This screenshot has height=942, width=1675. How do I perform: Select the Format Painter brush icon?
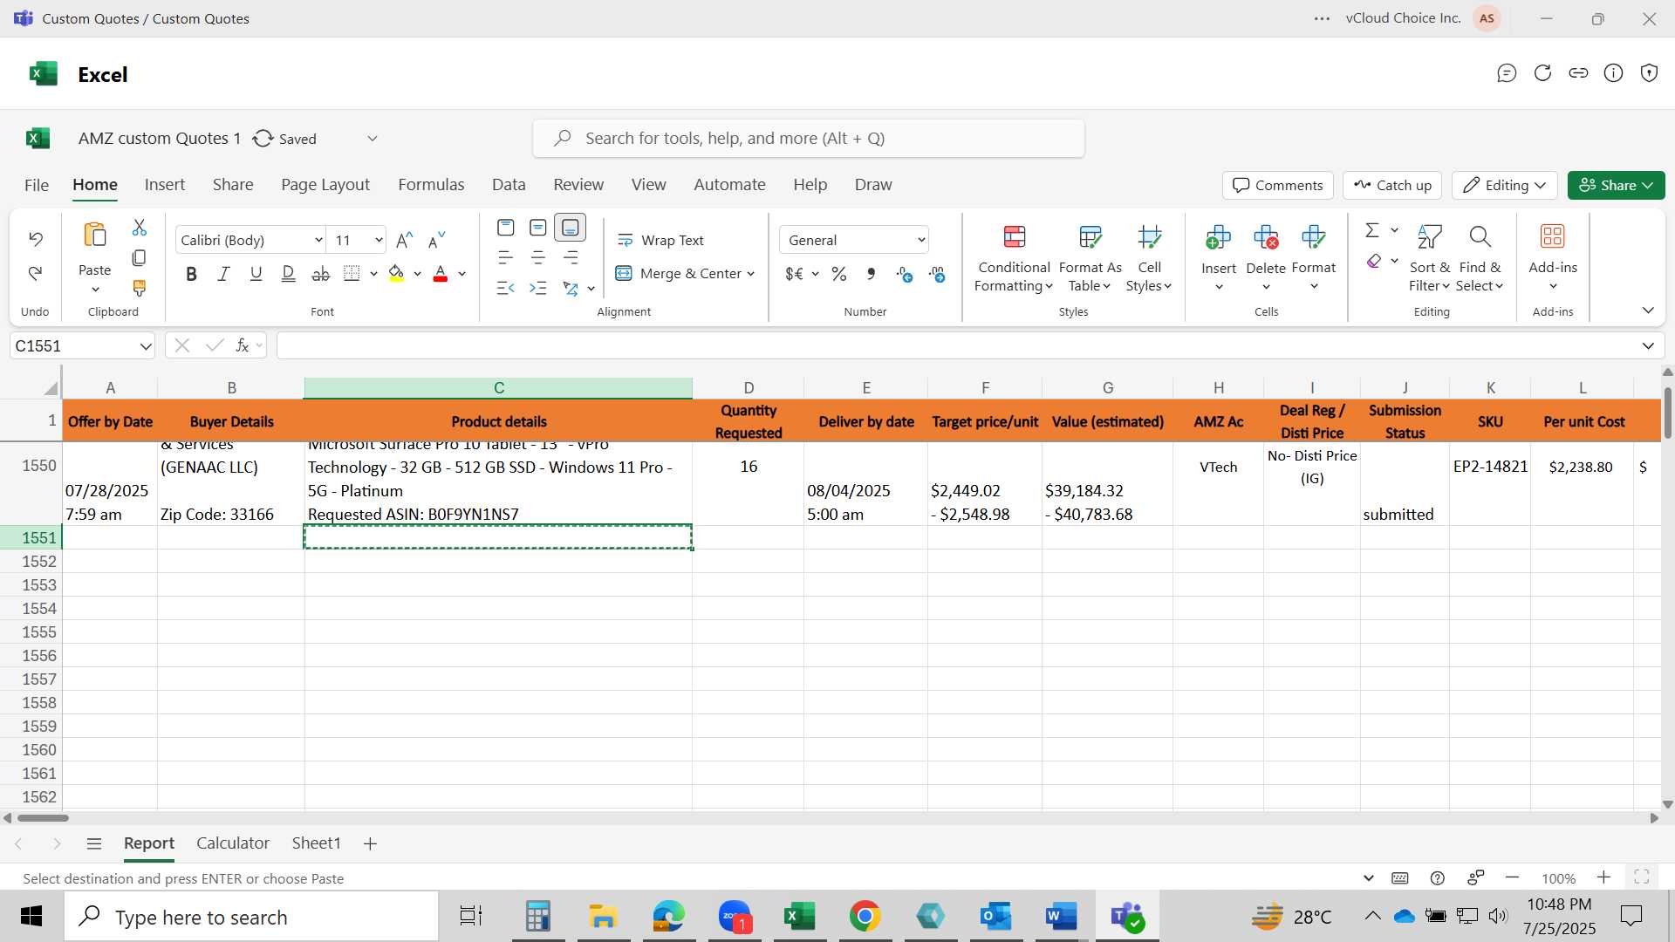pos(139,288)
